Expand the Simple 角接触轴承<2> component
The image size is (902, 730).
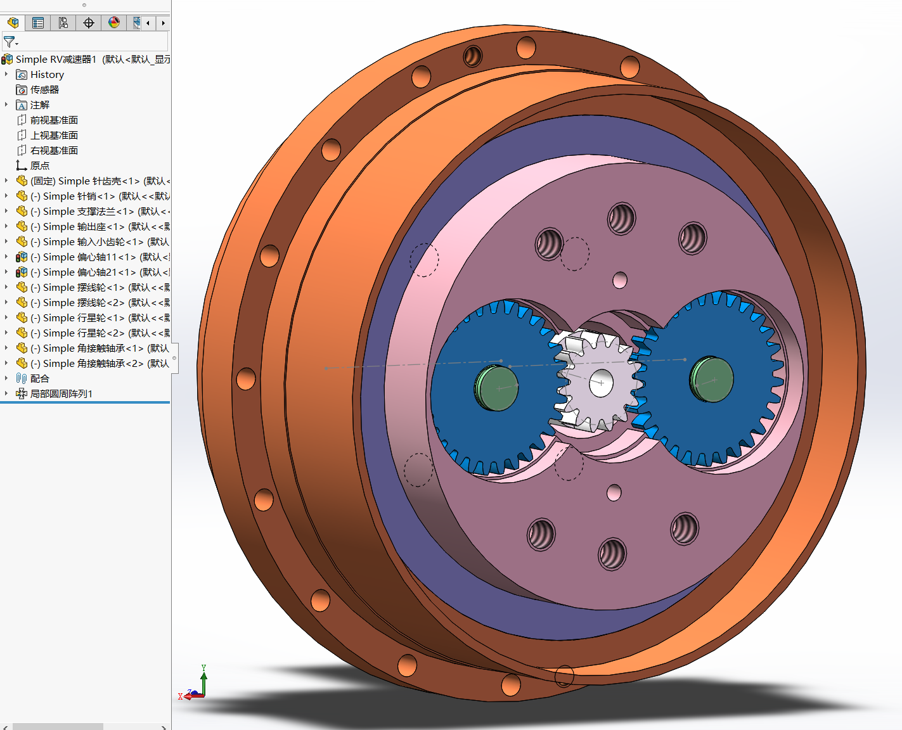click(x=6, y=363)
